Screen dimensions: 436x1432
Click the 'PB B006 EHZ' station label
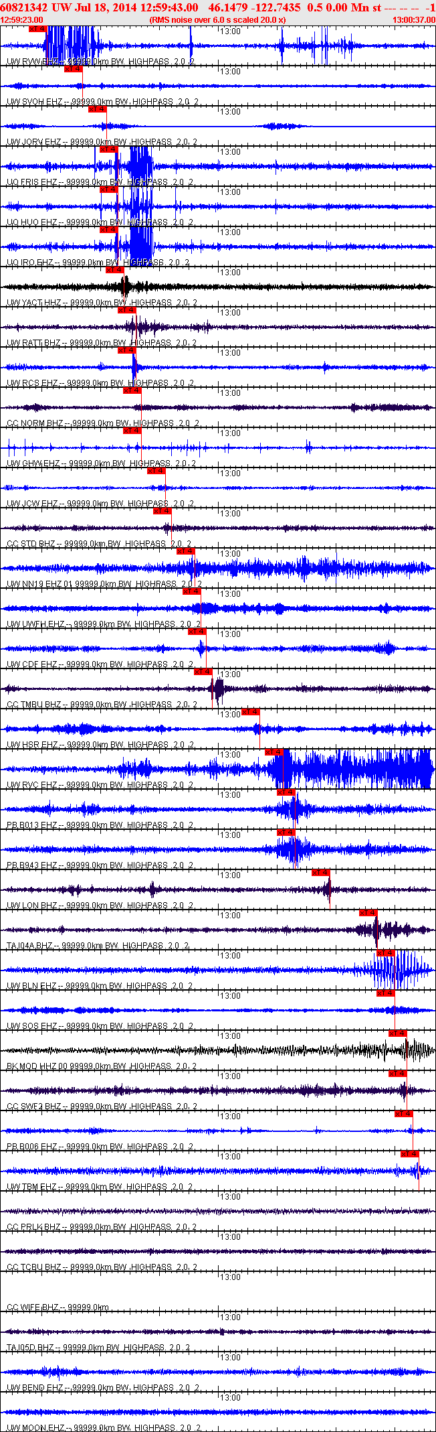(32, 1147)
